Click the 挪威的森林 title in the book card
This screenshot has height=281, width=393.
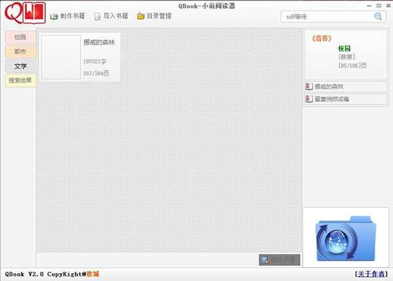click(100, 42)
